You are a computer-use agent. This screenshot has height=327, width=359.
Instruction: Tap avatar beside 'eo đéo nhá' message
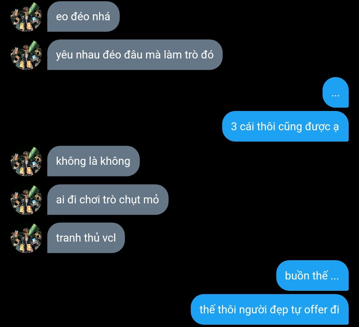pyautogui.click(x=26, y=17)
